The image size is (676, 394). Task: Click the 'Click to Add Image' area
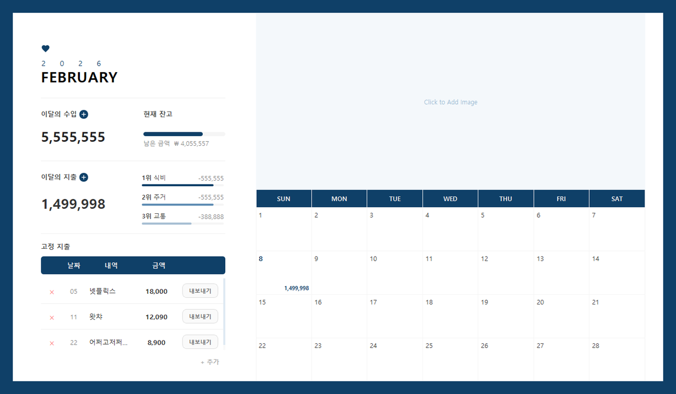[451, 102]
